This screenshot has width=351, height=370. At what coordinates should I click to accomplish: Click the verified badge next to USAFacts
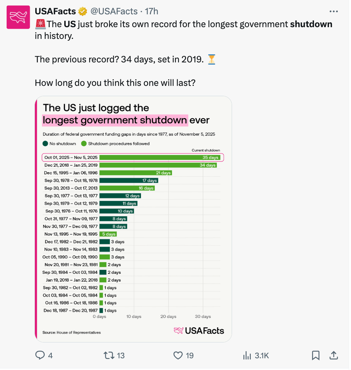click(83, 11)
